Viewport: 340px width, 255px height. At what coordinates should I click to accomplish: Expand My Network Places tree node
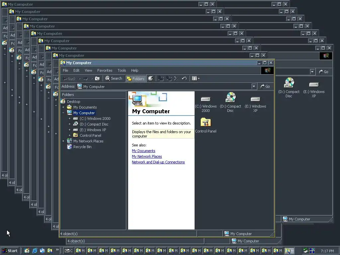pos(63,141)
